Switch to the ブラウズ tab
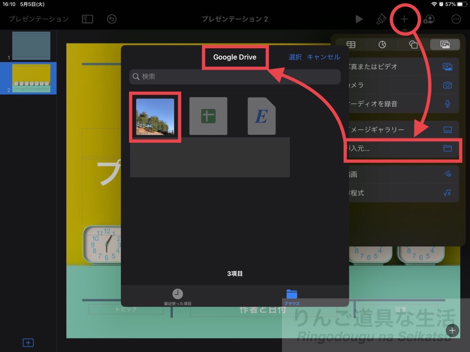This screenshot has width=470, height=352. (292, 297)
